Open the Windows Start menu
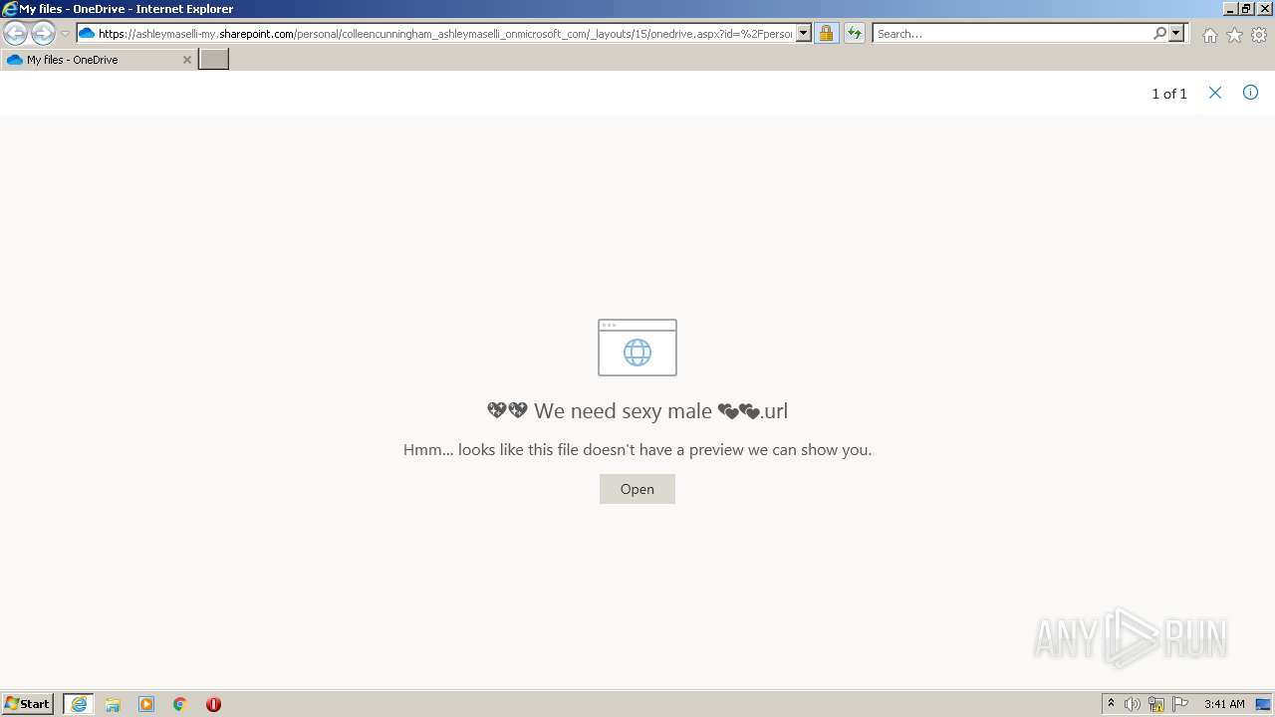The image size is (1275, 717). tap(28, 704)
